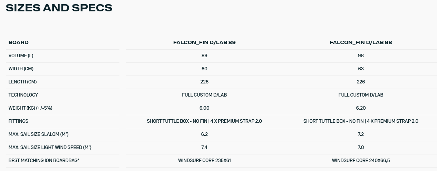The width and height of the screenshot is (437, 171).
Task: Select the FALCON_FIN D/LAB 89 column header
Action: coord(204,42)
